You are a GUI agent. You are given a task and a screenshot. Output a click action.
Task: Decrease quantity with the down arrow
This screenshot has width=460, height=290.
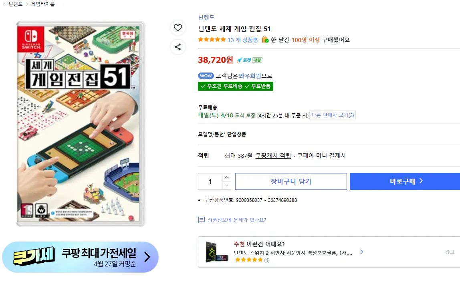[x=227, y=185]
